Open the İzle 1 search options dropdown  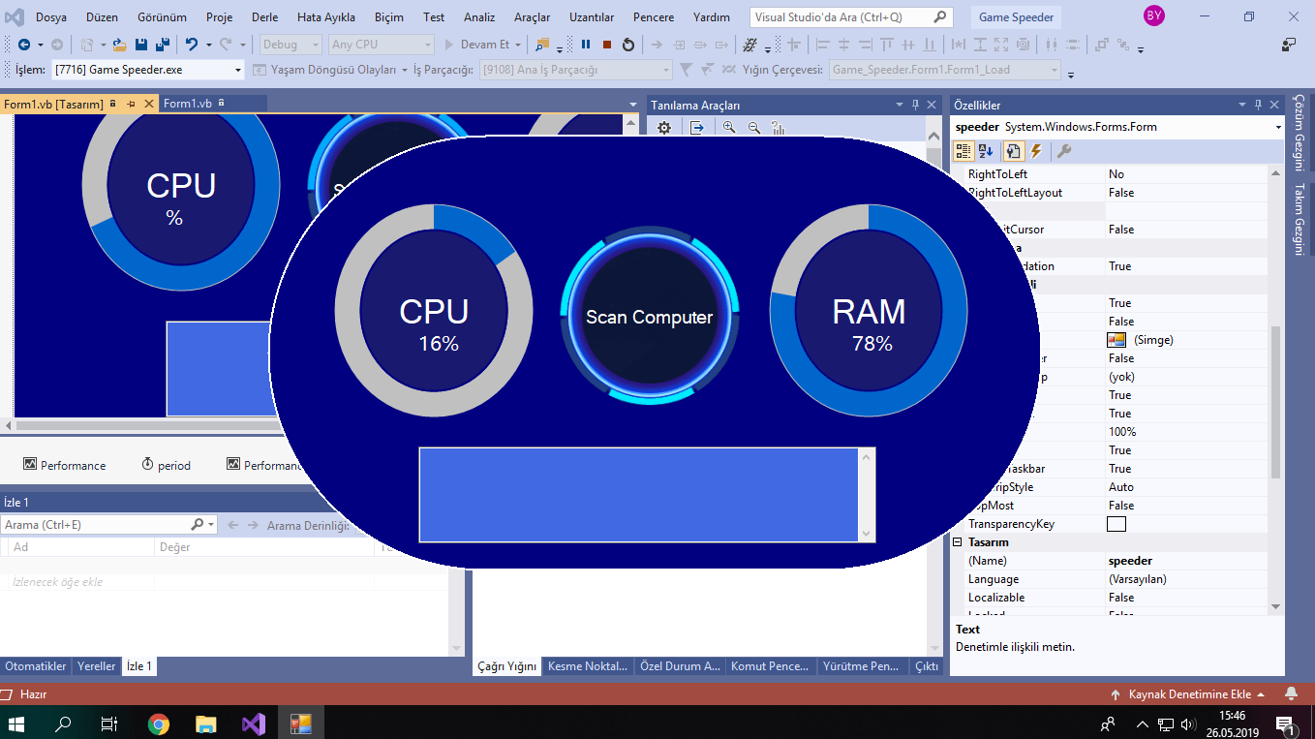coord(211,524)
